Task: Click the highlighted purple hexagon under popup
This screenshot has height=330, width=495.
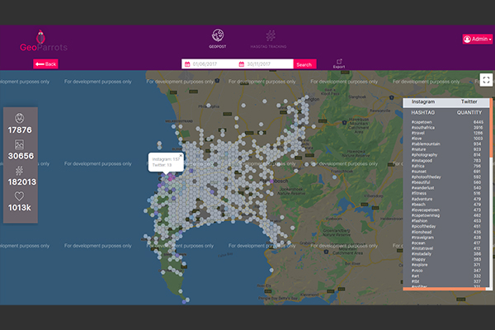Action: (171, 176)
